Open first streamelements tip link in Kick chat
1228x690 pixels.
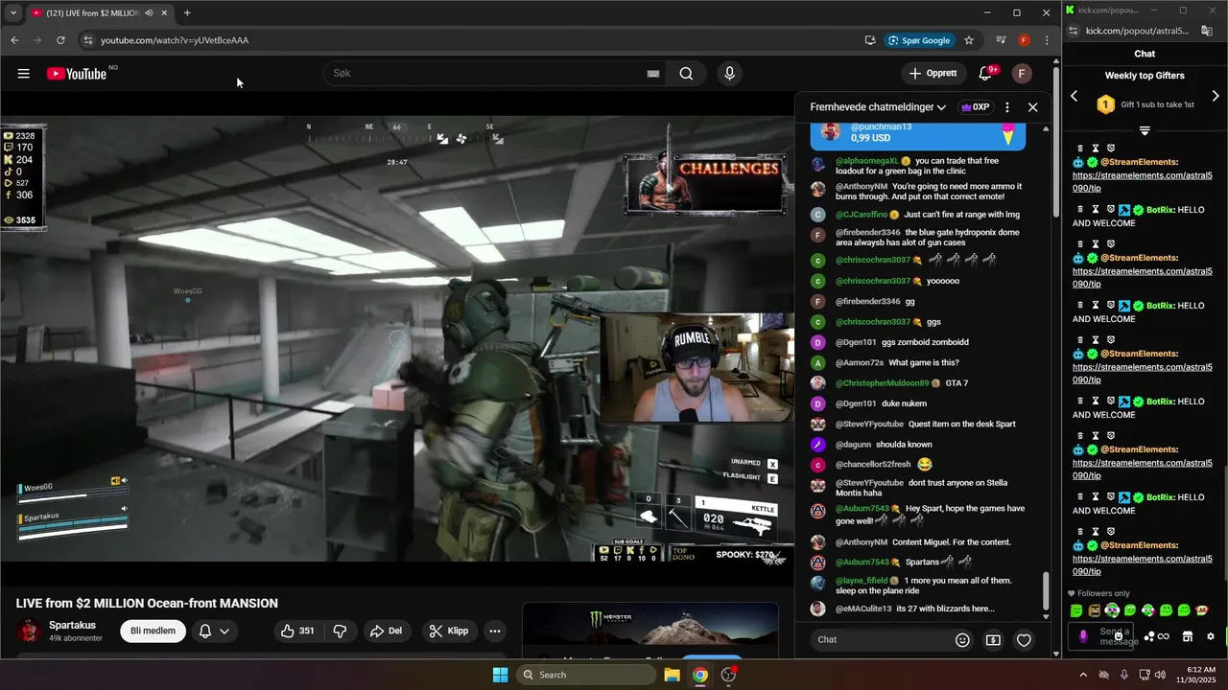coord(1142,182)
